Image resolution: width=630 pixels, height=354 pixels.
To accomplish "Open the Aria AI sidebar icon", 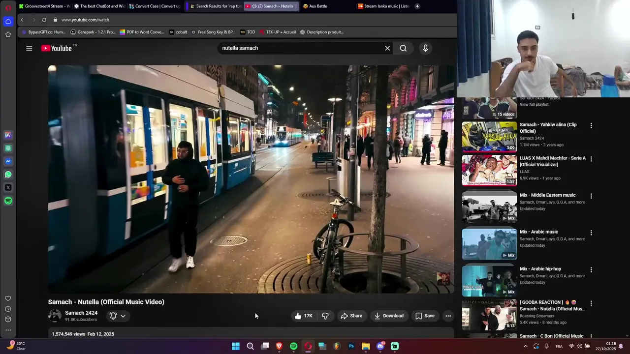I will pos(8,135).
